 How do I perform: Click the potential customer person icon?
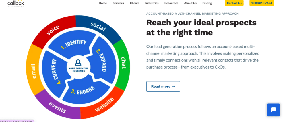(x=78, y=63)
